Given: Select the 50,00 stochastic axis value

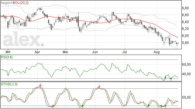Looking at the screenshot, I should pyautogui.click(x=186, y=97).
